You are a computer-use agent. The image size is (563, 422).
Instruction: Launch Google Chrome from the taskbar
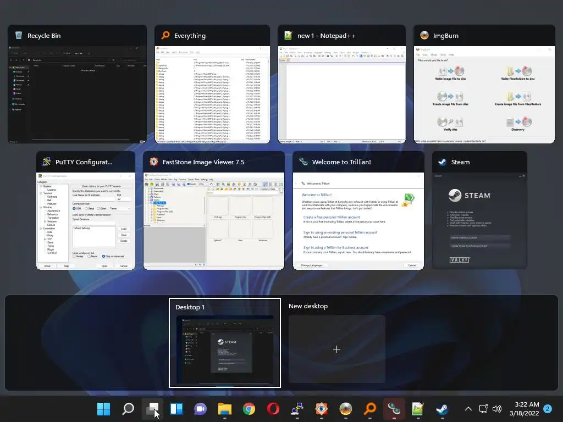(249, 409)
